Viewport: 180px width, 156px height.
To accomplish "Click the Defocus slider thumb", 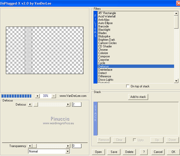I will pos(36,105).
